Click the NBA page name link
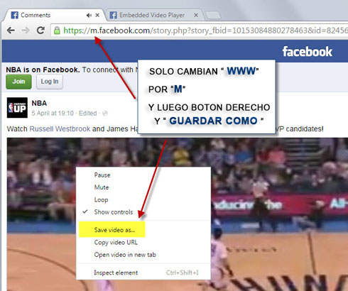 tap(39, 103)
